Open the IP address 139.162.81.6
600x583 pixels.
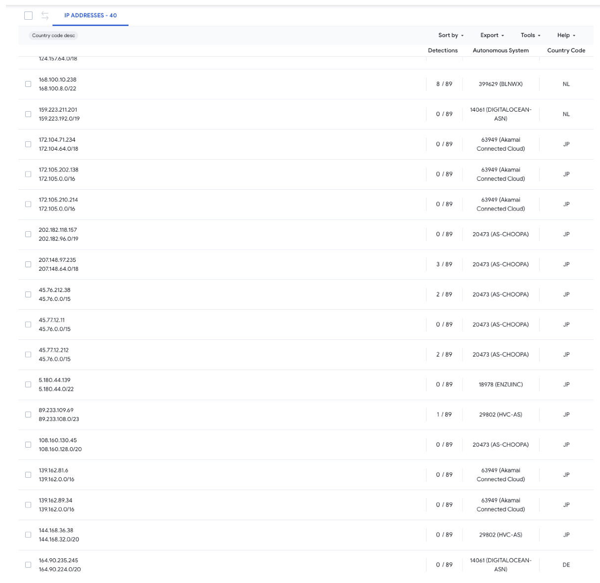click(x=53, y=470)
